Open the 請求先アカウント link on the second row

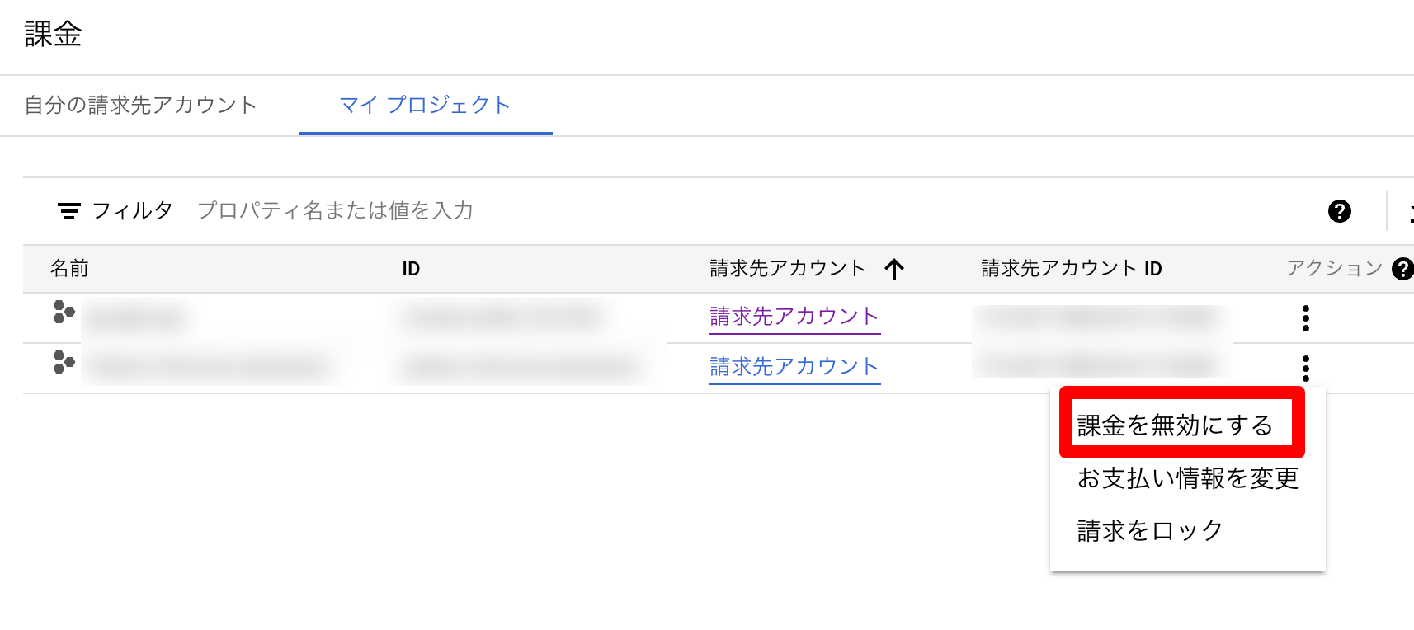tap(794, 365)
